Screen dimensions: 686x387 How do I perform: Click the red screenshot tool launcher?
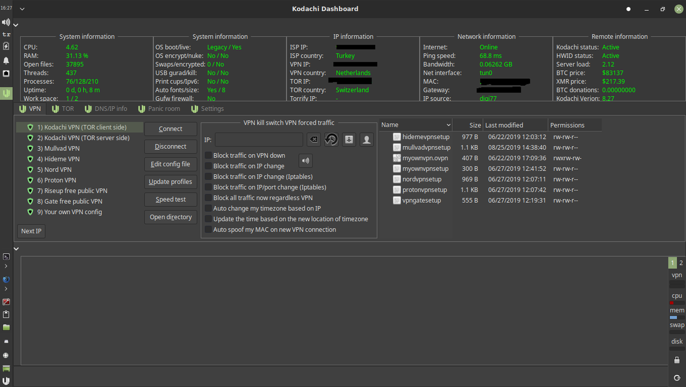(x=6, y=302)
